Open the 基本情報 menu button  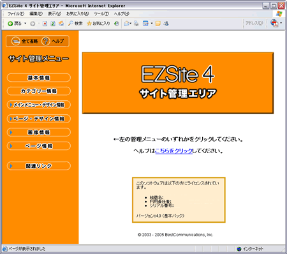coord(39,78)
